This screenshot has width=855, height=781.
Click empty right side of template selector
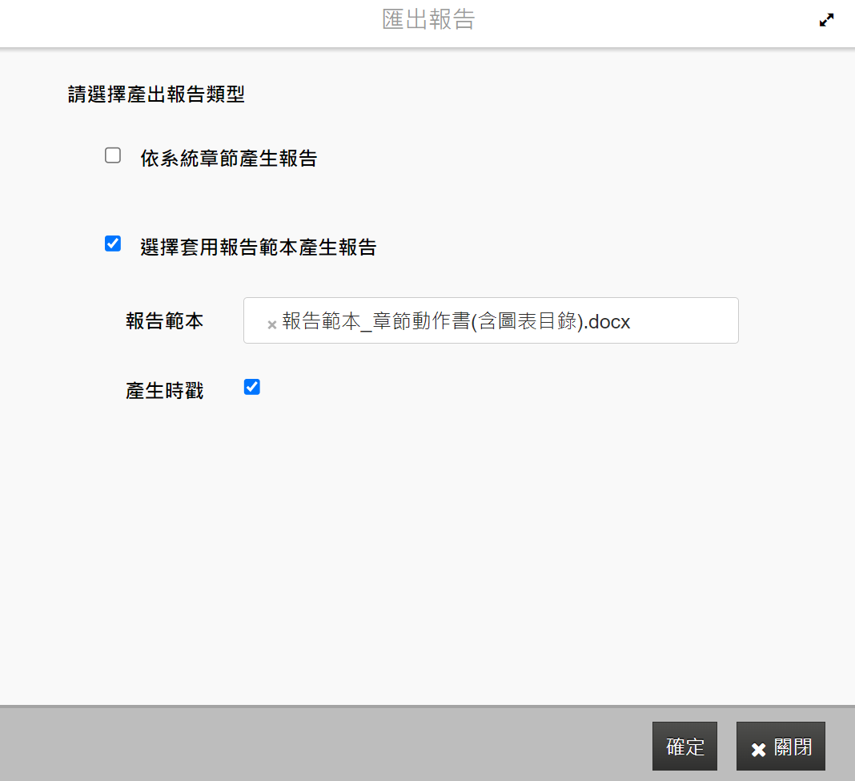tap(688, 321)
